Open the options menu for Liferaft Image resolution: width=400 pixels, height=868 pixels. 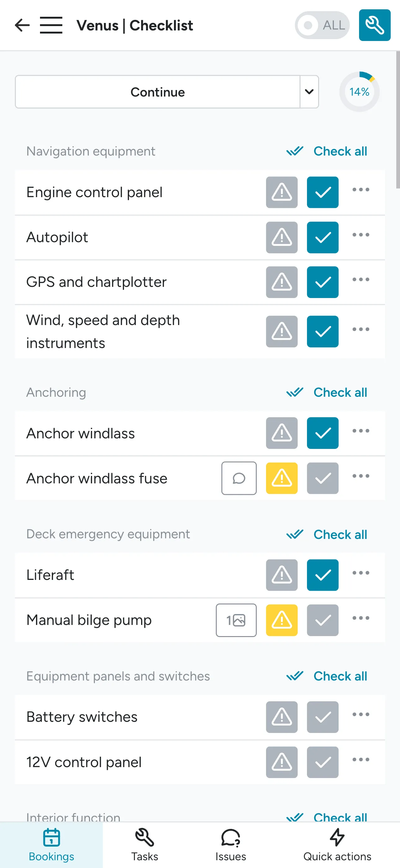click(360, 573)
